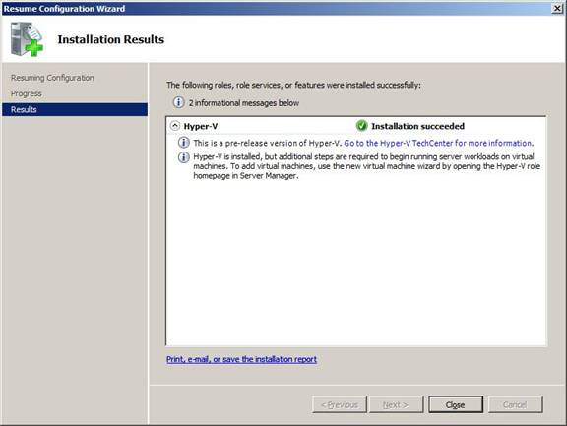Select the Results step in the sidebar
Viewport: 567px width, 426px height.
75,109
